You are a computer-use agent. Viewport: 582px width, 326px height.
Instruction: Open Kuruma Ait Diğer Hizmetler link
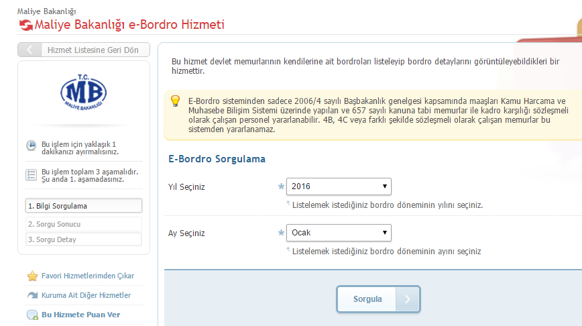click(86, 295)
